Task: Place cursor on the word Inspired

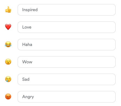Action: (30, 10)
